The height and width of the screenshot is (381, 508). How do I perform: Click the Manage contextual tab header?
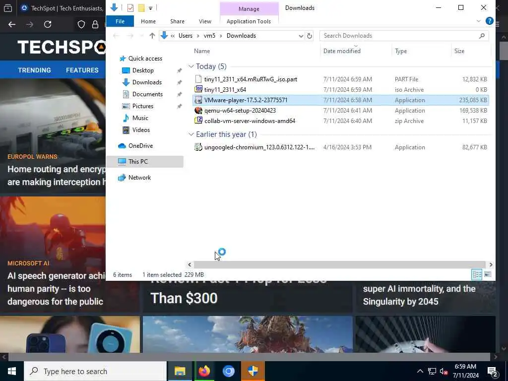coord(249,9)
